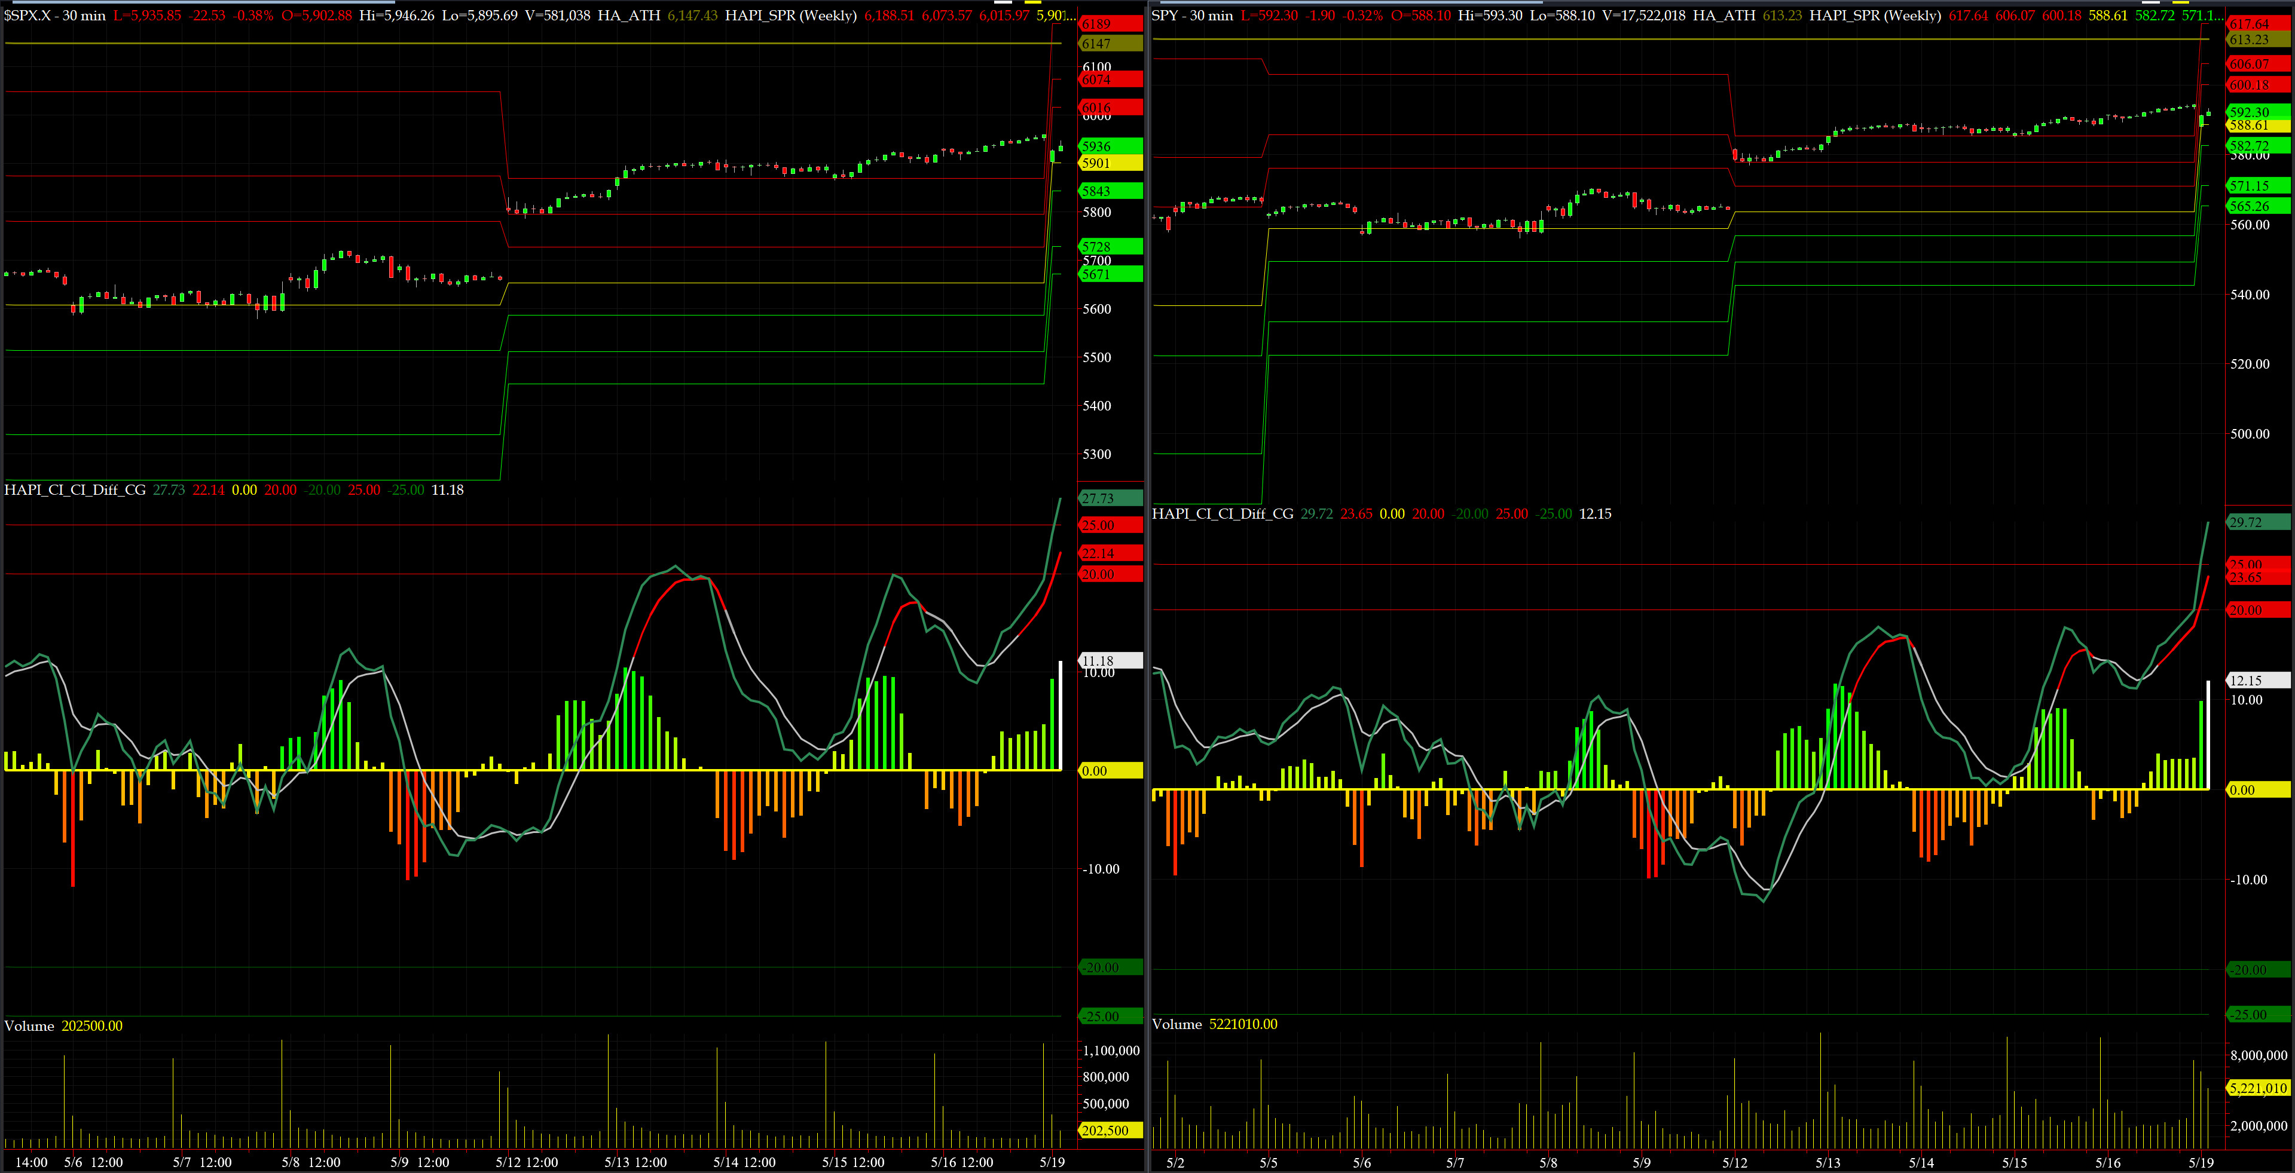This screenshot has height=1173, width=2295.
Task: Click the red 25.00 level tag in SPX oscillator
Action: [1109, 525]
